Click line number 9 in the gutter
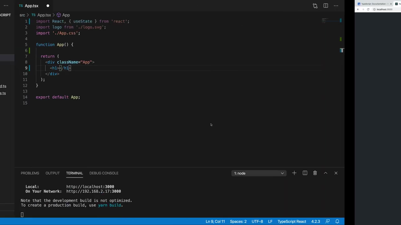401x225 pixels. (26, 68)
